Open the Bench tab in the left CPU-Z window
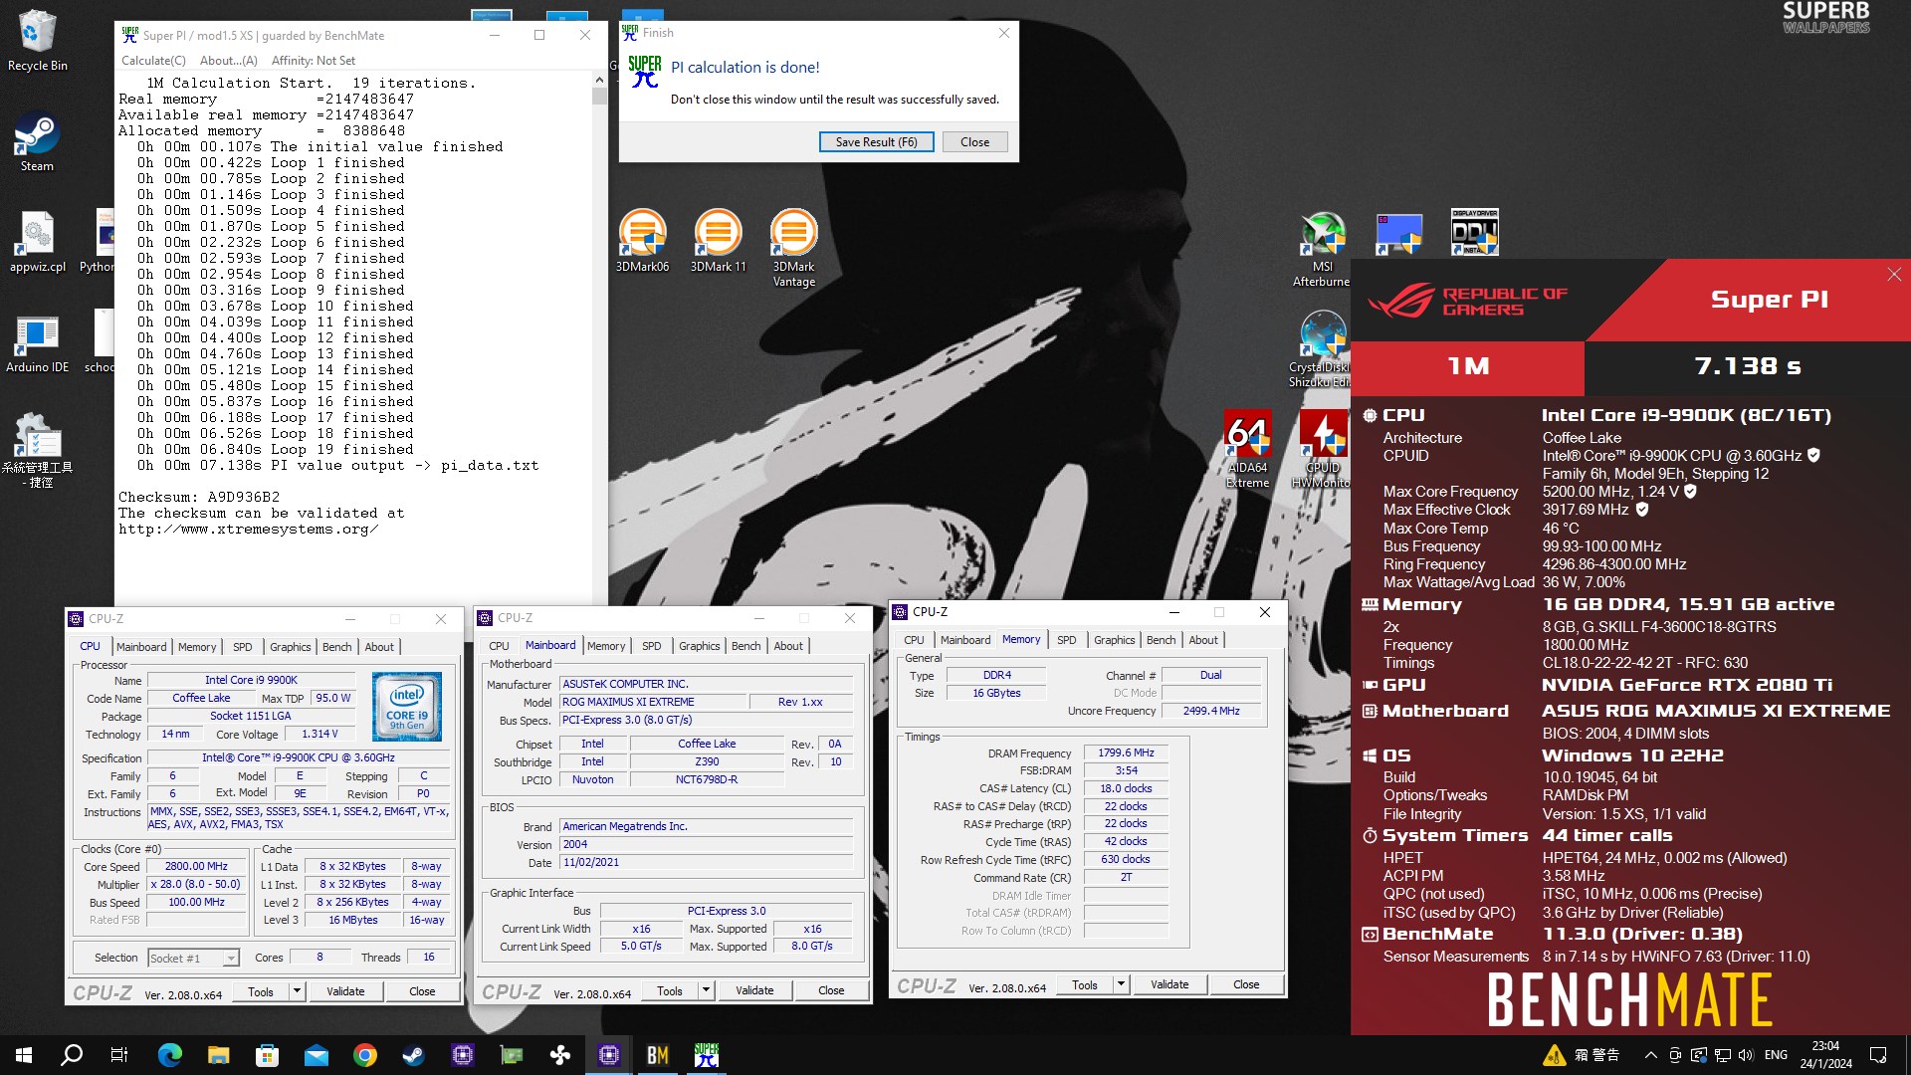 336,647
